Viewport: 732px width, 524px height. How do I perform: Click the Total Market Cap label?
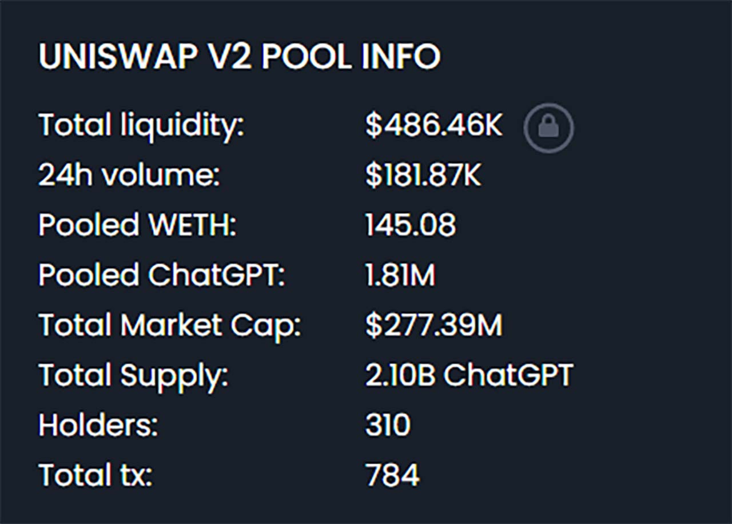(169, 325)
